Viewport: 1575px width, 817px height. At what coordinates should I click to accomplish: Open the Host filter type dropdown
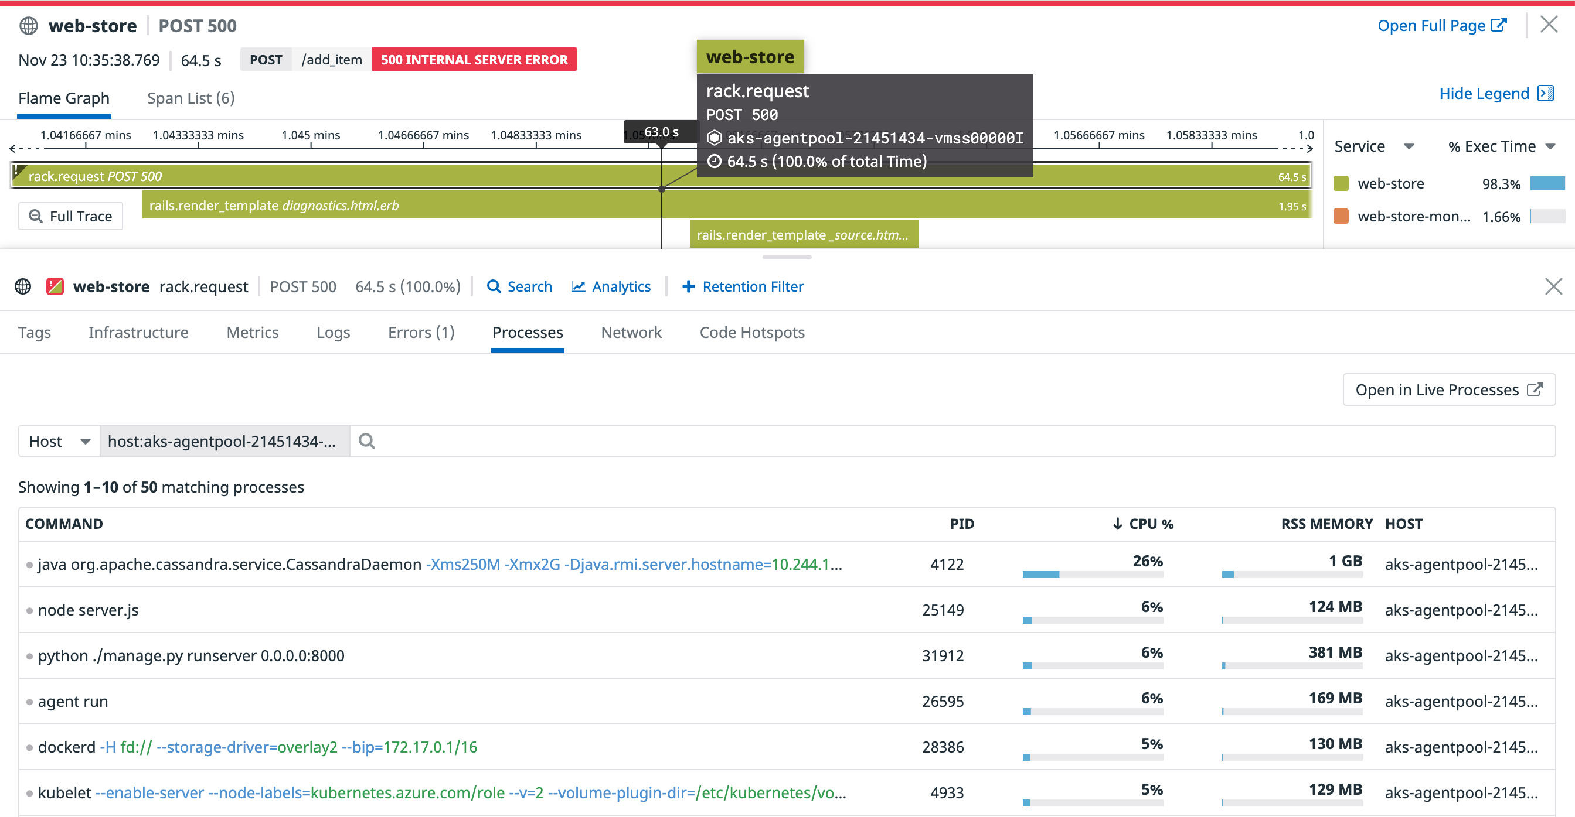pos(58,440)
